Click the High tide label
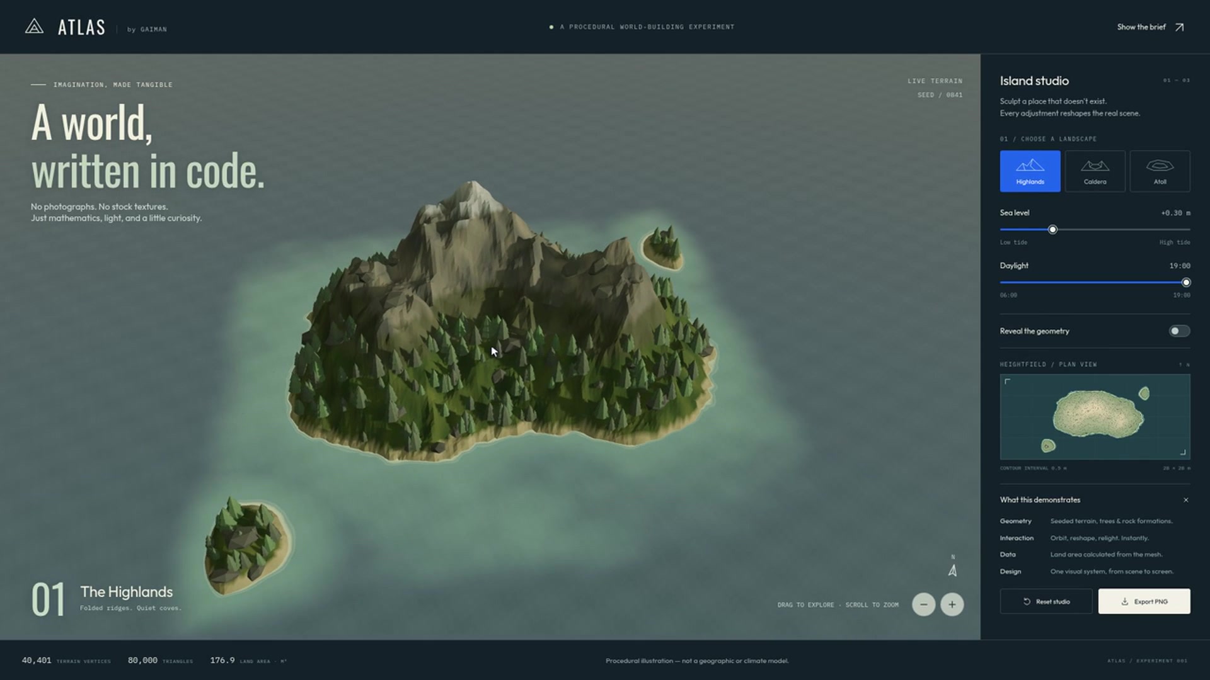1210x680 pixels. point(1175,242)
